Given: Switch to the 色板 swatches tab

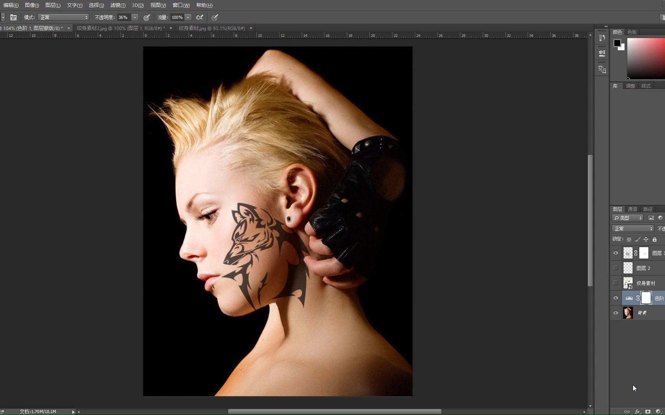Looking at the screenshot, I should (632, 32).
